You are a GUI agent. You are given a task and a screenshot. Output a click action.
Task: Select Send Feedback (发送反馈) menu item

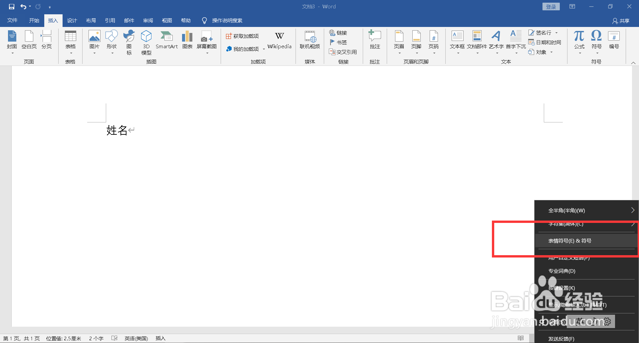click(586, 338)
